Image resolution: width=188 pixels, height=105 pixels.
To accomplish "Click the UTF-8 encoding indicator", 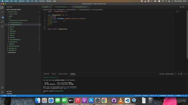I will tap(152, 96).
